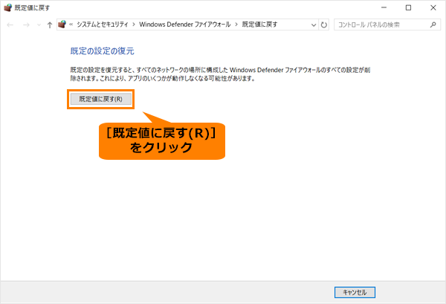Close the 既定値に戻す window
This screenshot has height=304, width=446.
coord(433,7)
